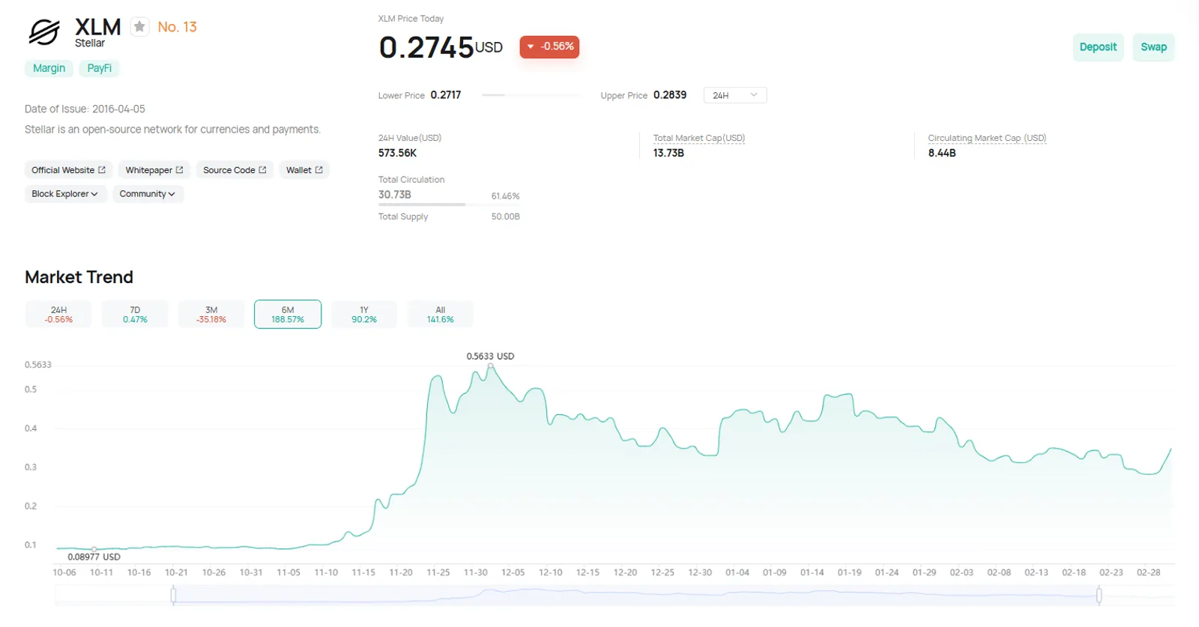Expand the Community dropdown
The height and width of the screenshot is (627, 1199).
(x=148, y=194)
